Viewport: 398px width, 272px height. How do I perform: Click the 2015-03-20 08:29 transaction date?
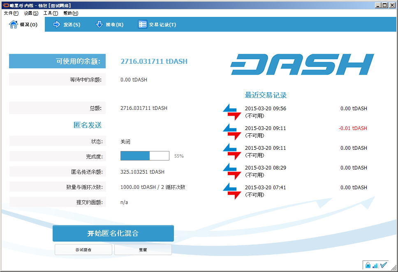[x=266, y=168]
